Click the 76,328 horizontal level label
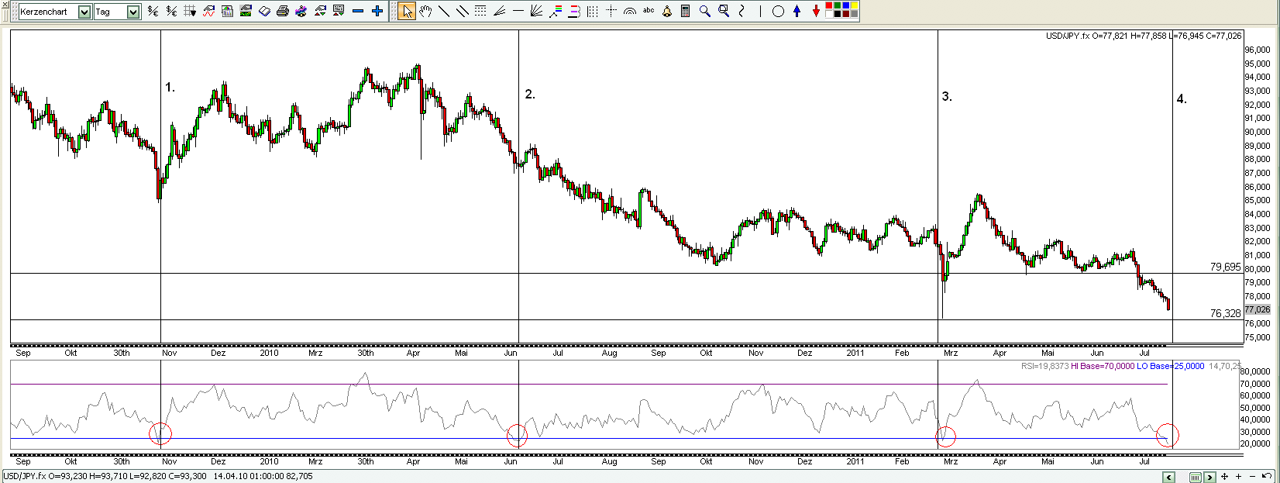 [1225, 313]
